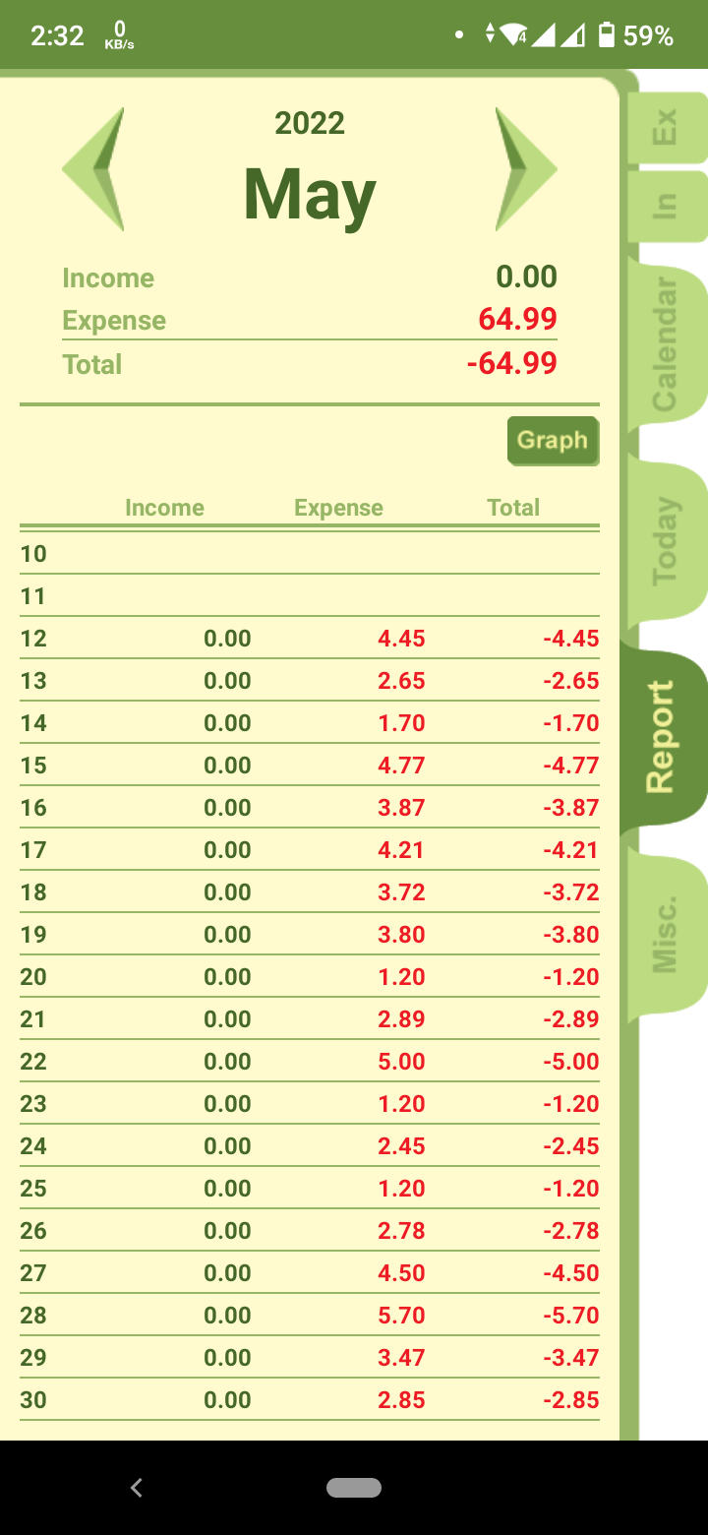Select the day 12 row
Viewport: 708px width, 1535px height.
point(309,639)
